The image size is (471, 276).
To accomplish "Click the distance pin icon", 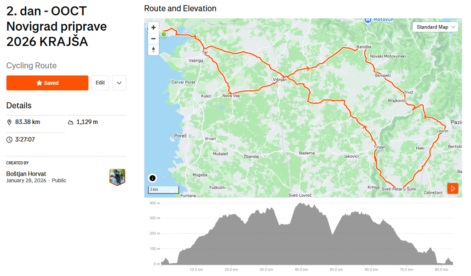I will [9, 122].
